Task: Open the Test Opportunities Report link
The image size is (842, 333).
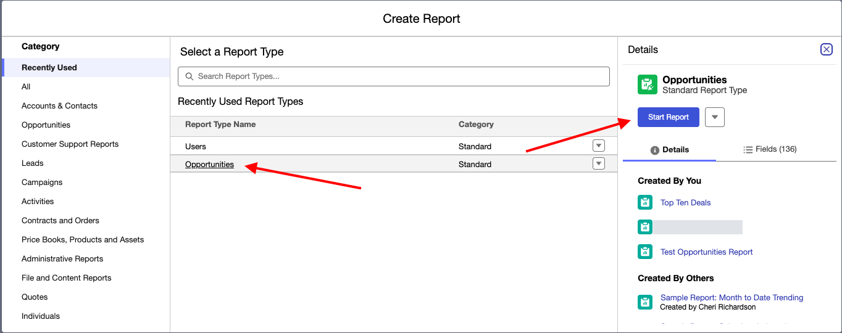Action: click(x=706, y=252)
